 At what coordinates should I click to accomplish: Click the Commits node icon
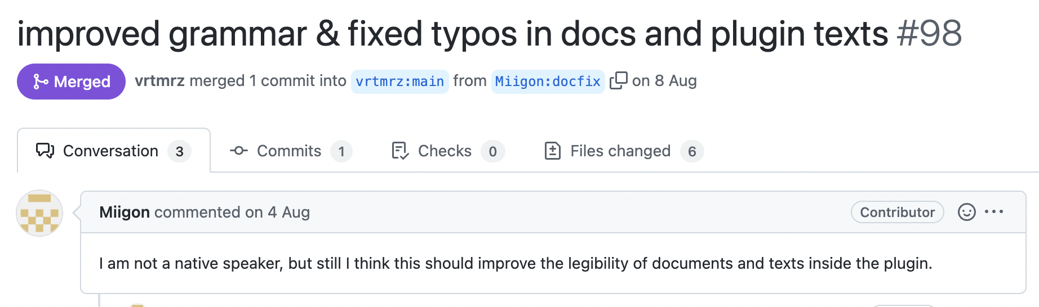click(239, 151)
